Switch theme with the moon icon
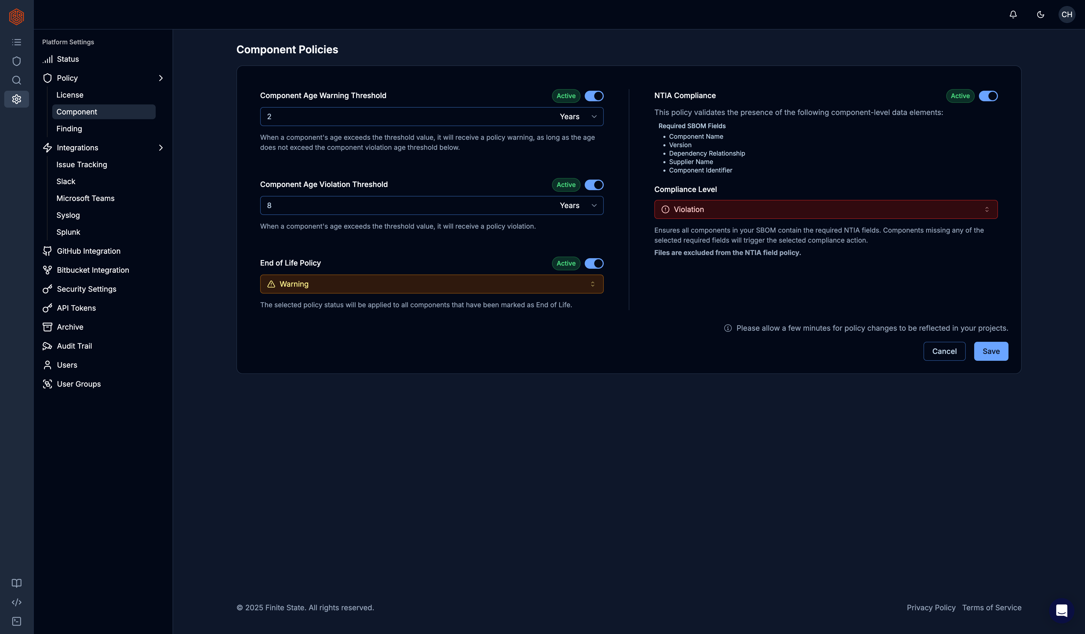1085x634 pixels. (1040, 15)
